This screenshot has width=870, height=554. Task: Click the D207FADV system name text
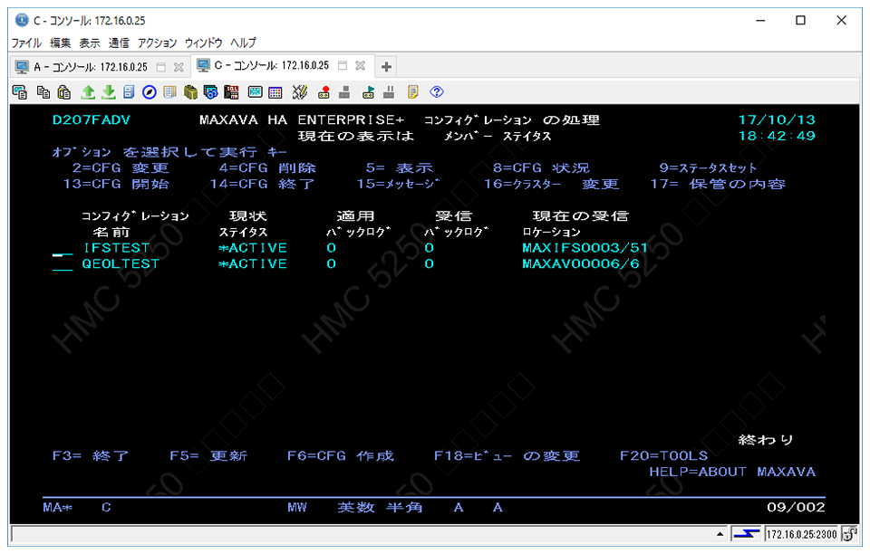92,120
